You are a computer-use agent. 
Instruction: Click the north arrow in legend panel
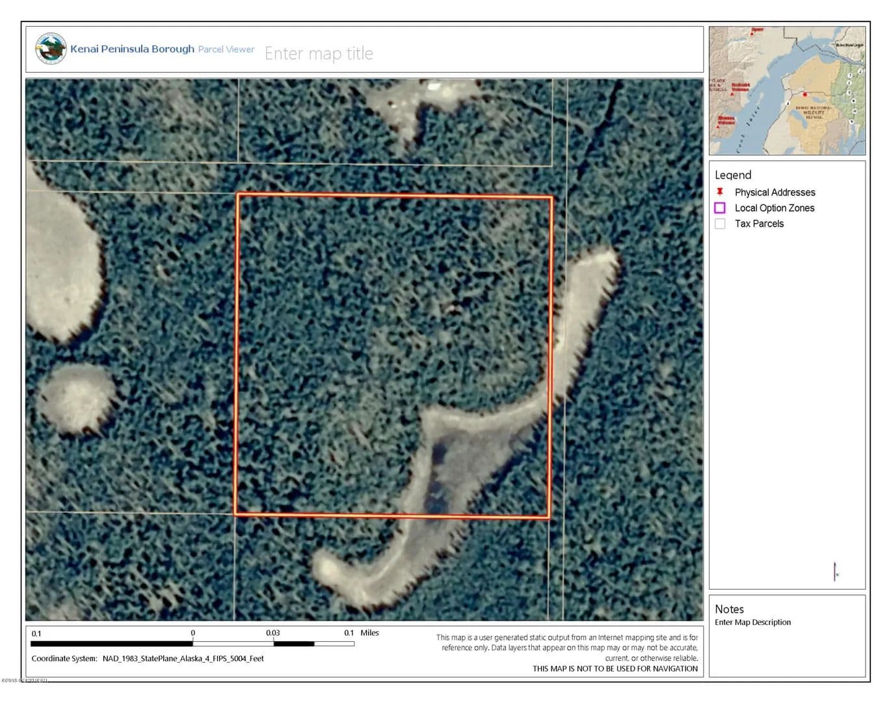(836, 572)
